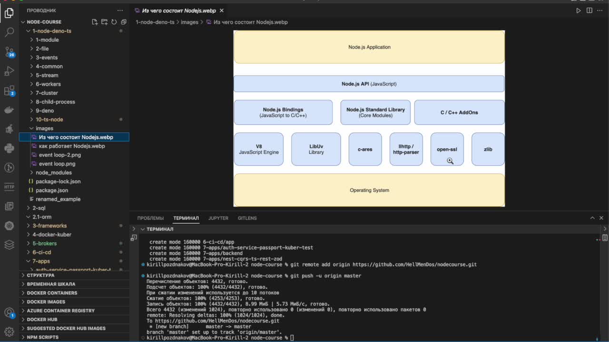
Task: Open the Manage gear settings menu
Action: pyautogui.click(x=9, y=331)
